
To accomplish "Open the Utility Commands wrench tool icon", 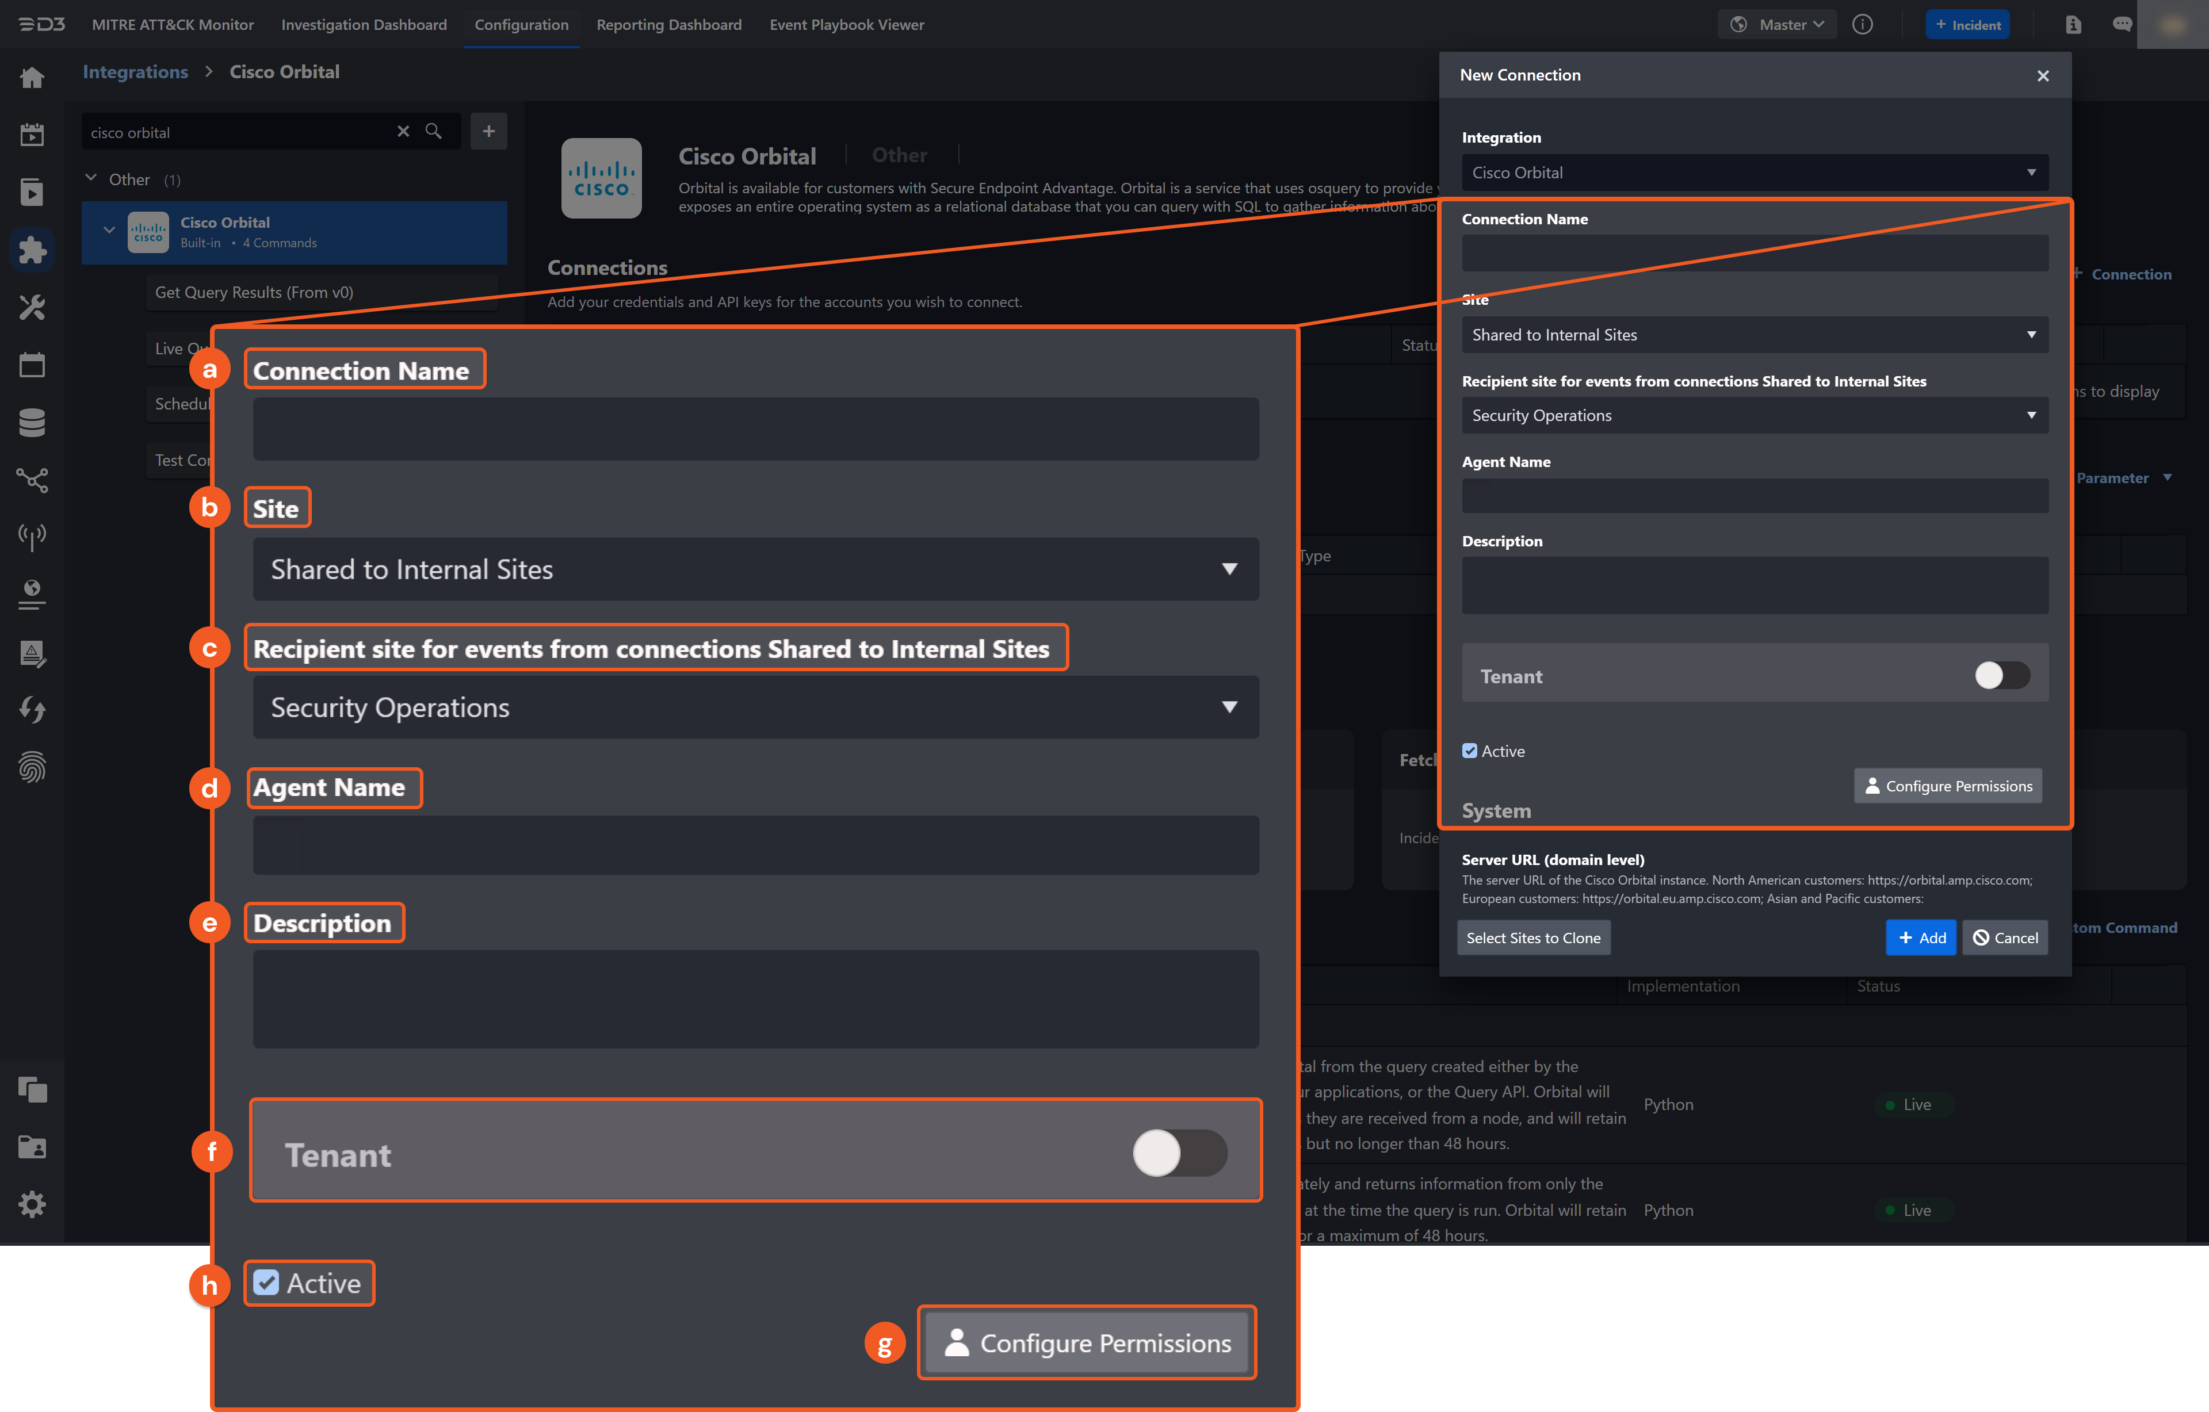I will pyautogui.click(x=32, y=307).
